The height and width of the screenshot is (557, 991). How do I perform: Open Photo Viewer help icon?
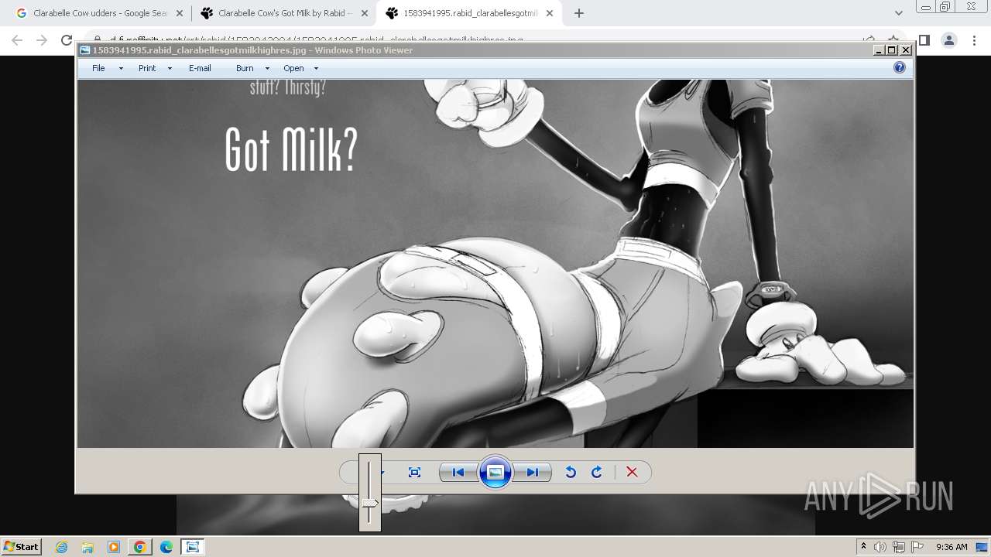900,67
